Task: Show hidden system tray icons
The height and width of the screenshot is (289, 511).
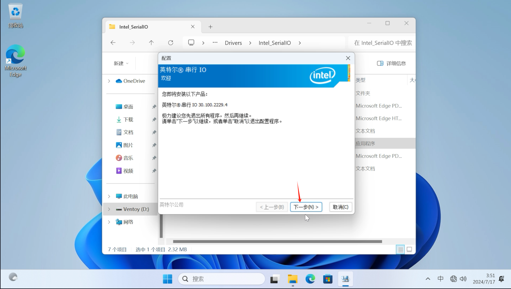Action: 428,279
